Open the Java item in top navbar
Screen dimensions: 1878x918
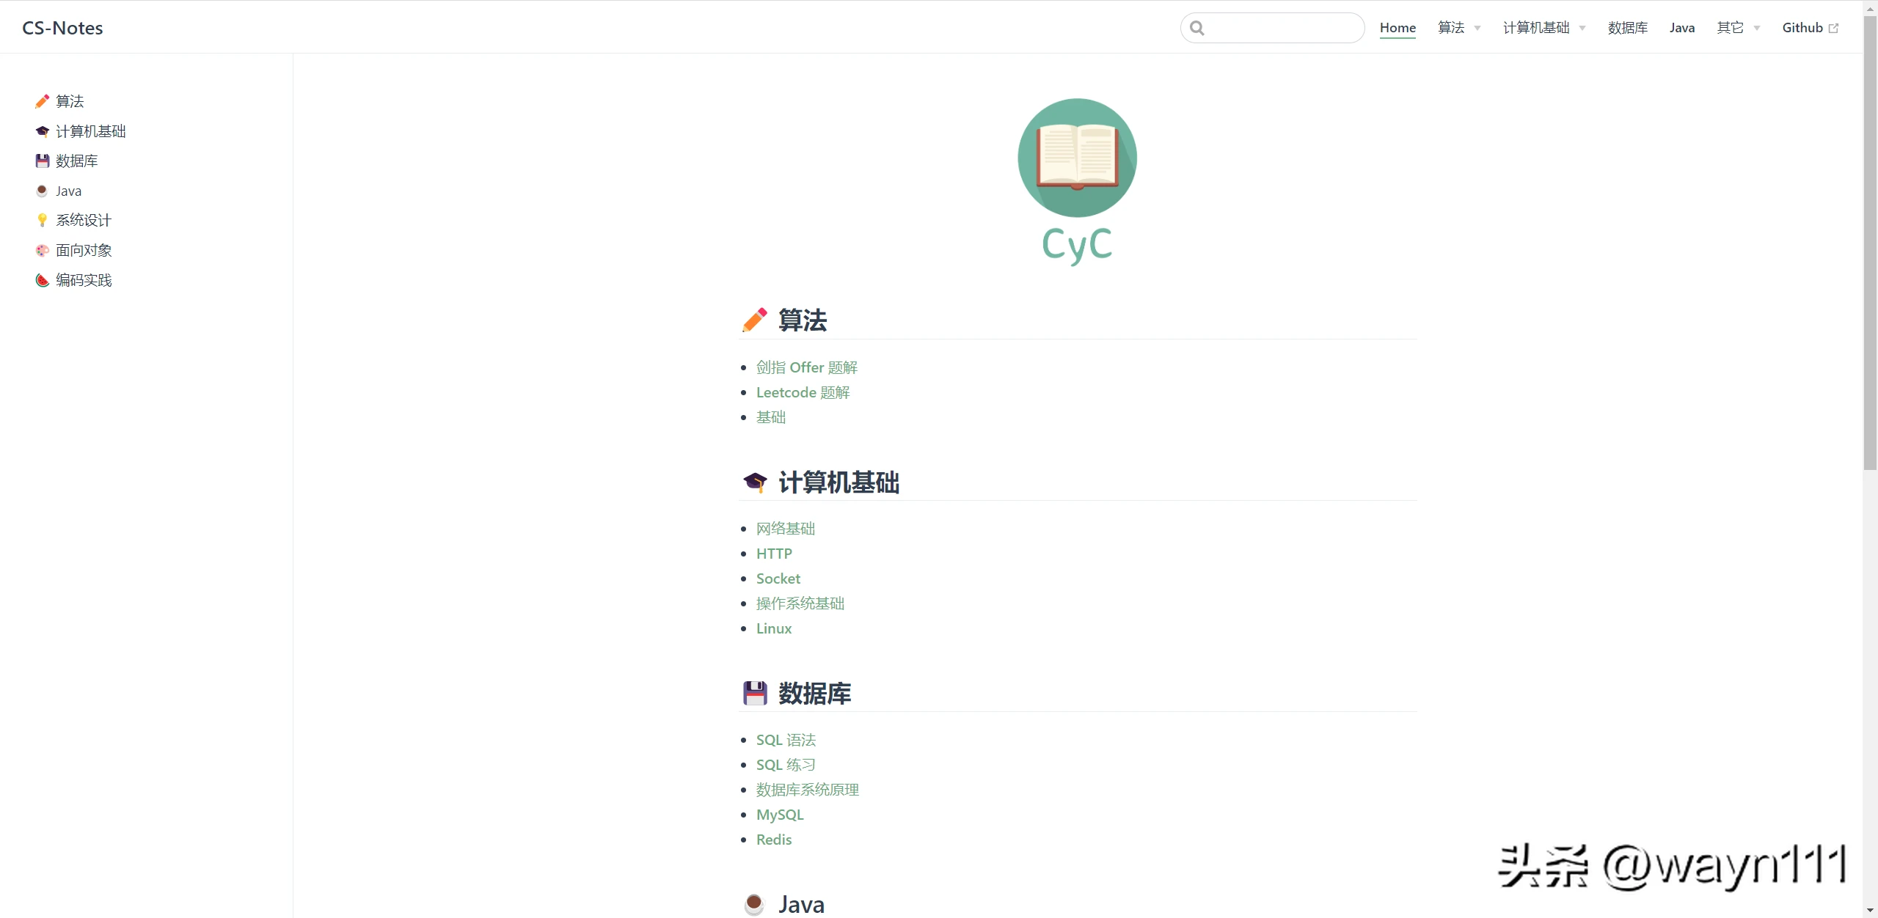pyautogui.click(x=1682, y=28)
